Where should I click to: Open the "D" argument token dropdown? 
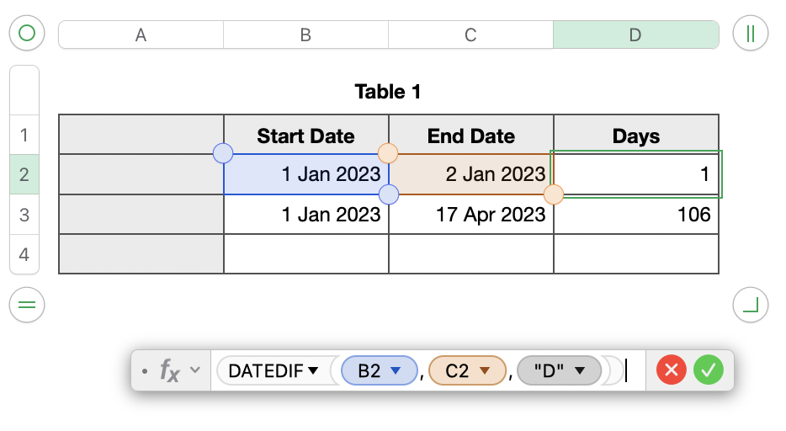click(x=579, y=370)
